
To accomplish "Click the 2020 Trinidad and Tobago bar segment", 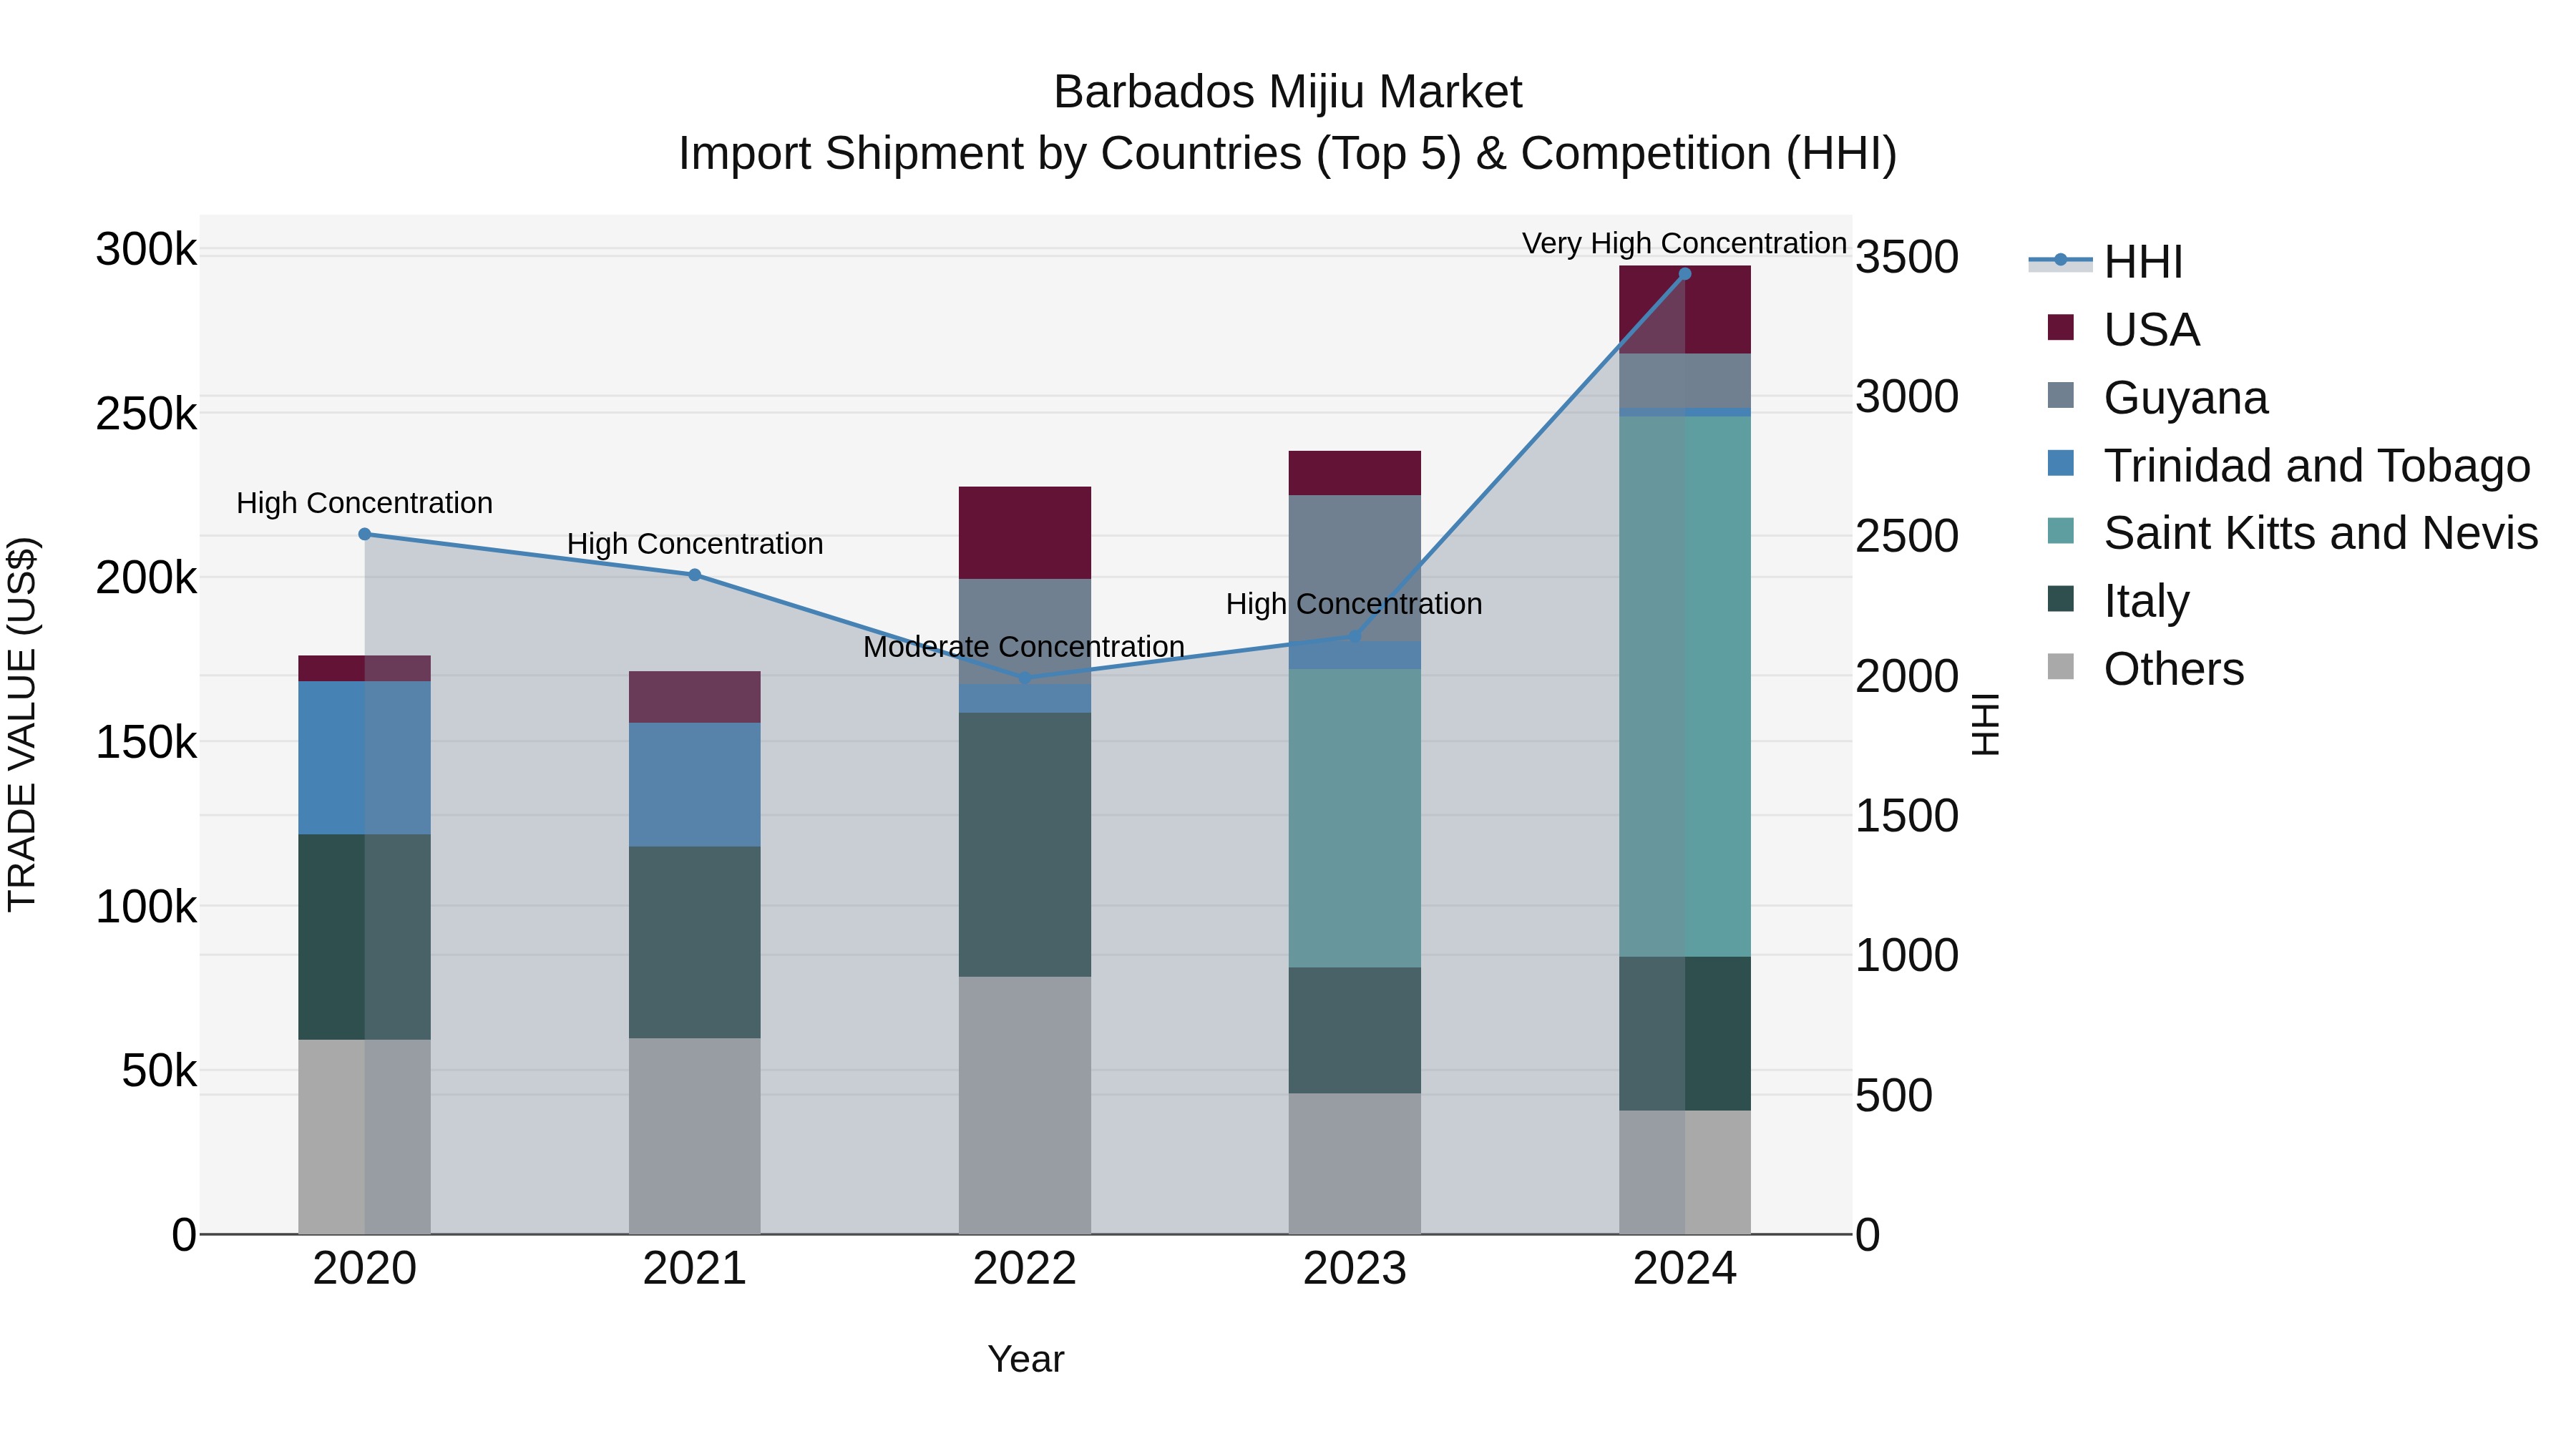I will click(365, 758).
